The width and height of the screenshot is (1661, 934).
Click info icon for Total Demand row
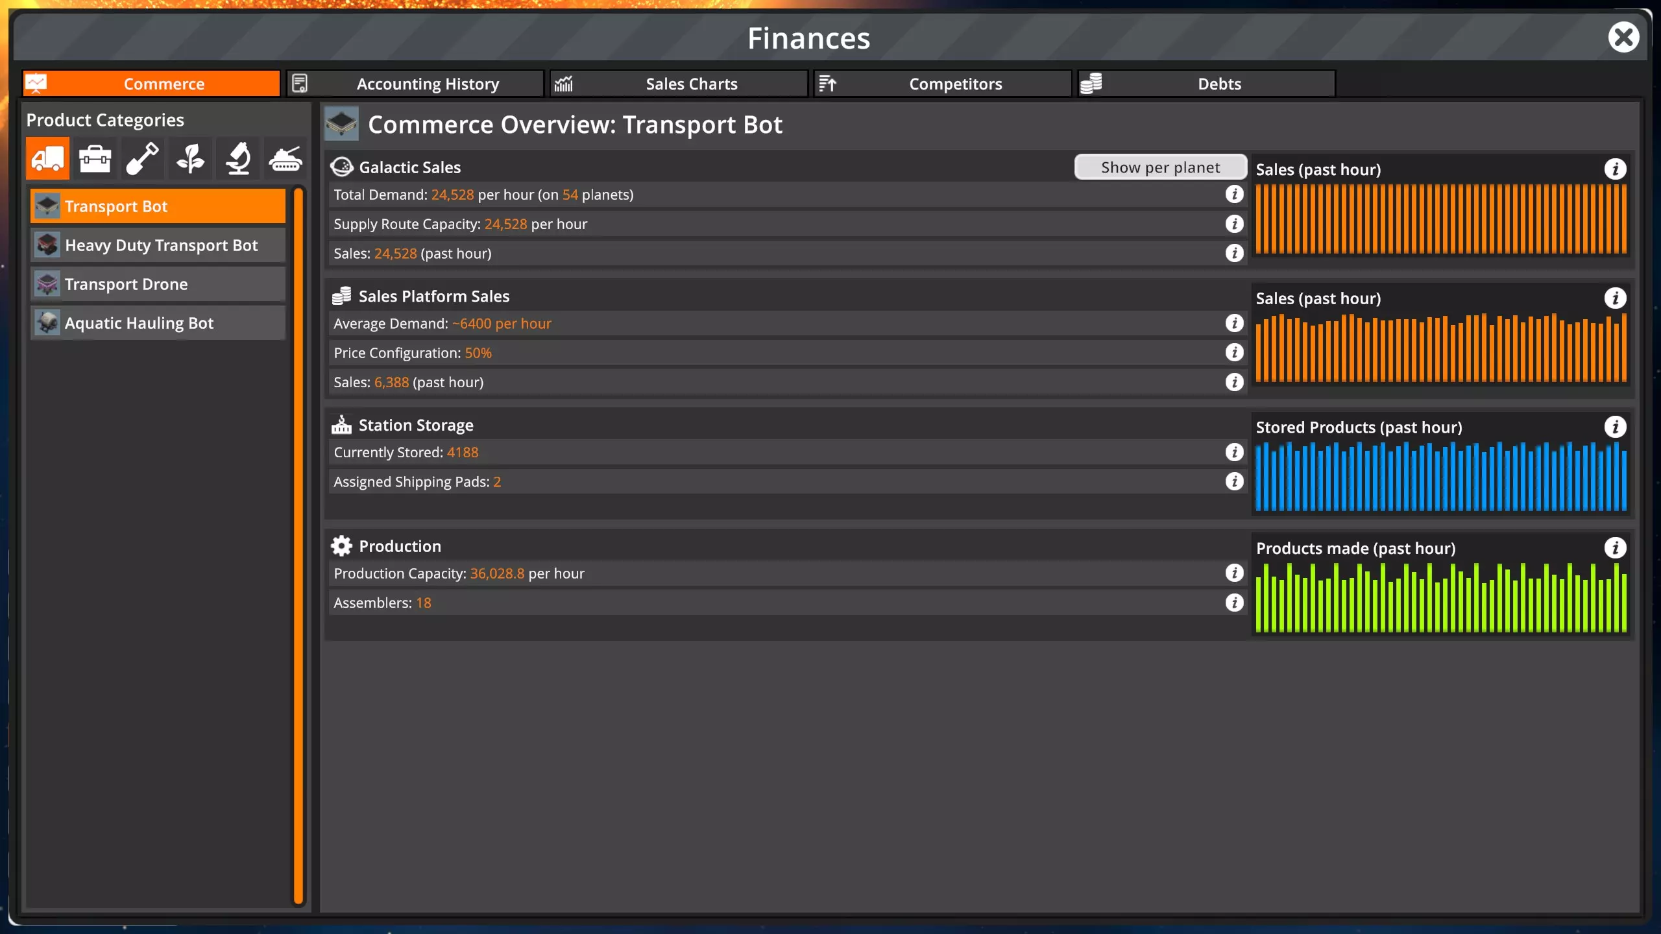pos(1234,194)
